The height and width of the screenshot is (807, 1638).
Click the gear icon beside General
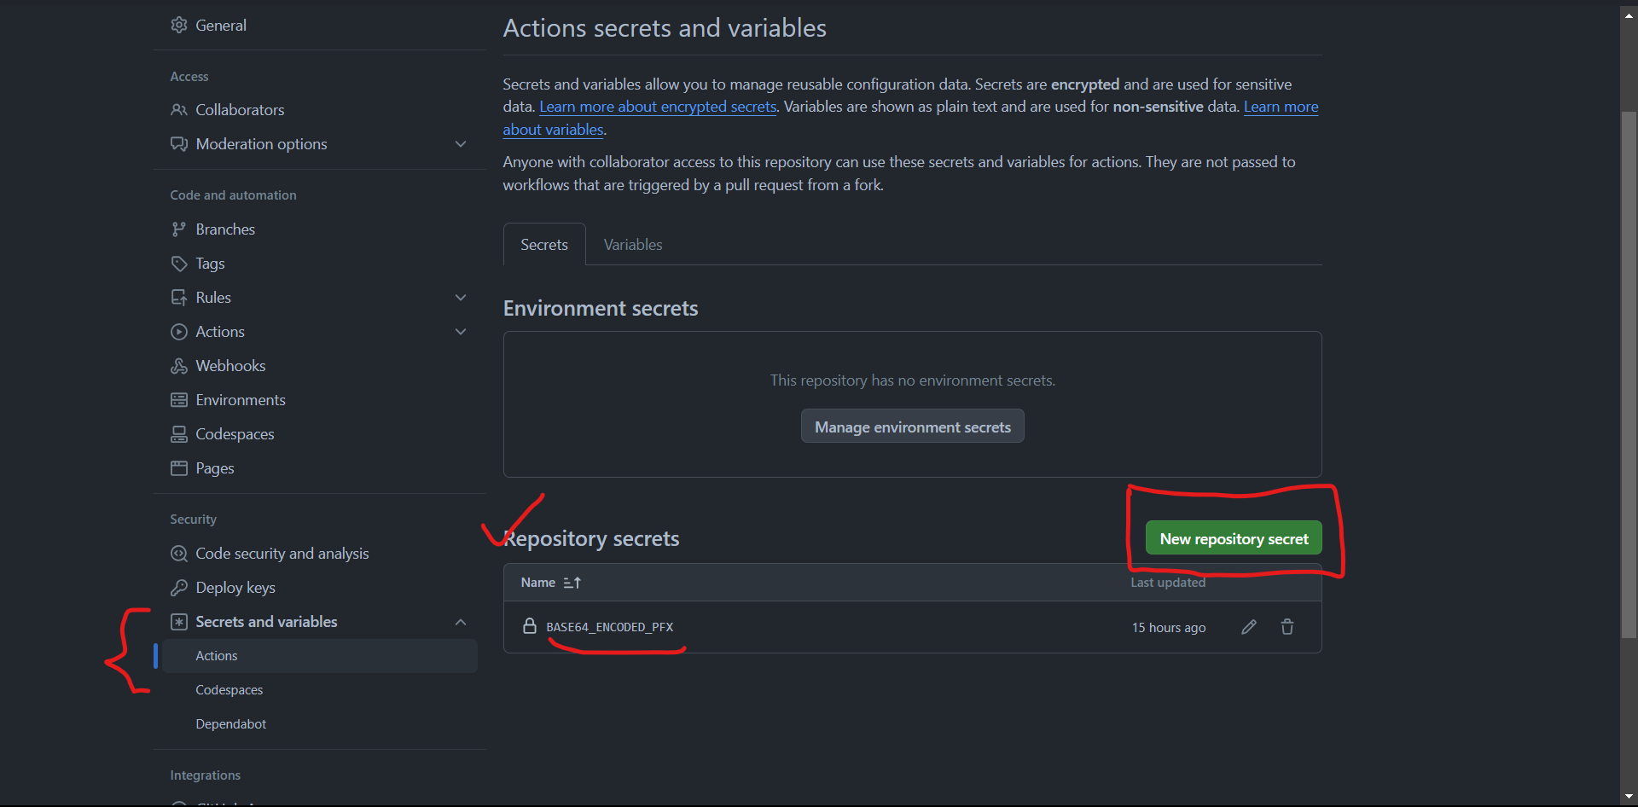pos(179,25)
